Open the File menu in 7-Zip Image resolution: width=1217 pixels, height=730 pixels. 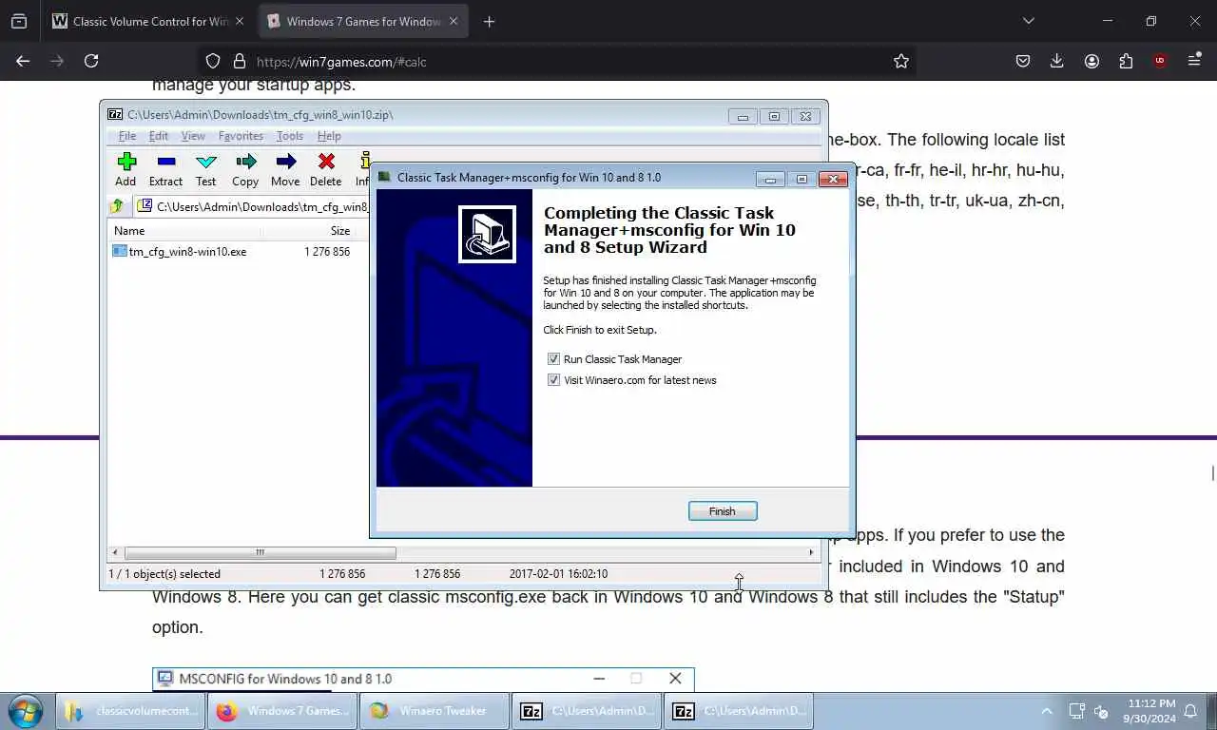click(127, 136)
